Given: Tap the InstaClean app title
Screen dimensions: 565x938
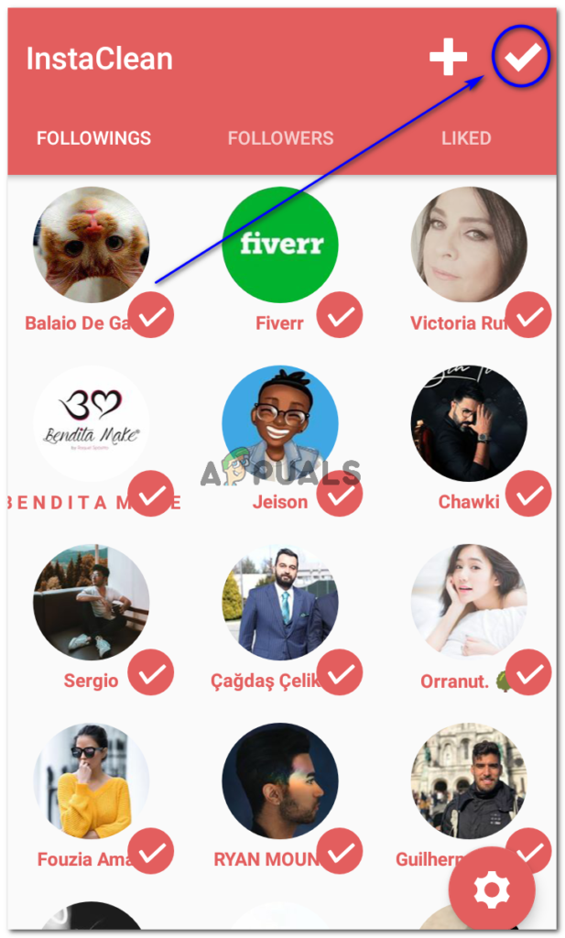Looking at the screenshot, I should pos(99,59).
